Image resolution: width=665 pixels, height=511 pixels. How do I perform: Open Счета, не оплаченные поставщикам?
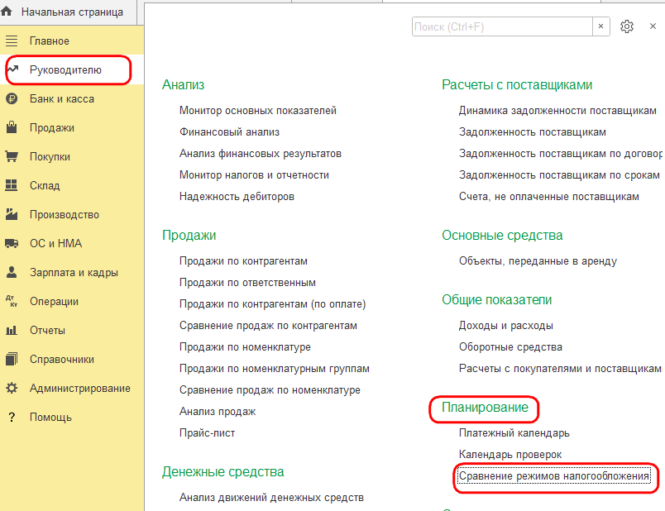pyautogui.click(x=549, y=196)
